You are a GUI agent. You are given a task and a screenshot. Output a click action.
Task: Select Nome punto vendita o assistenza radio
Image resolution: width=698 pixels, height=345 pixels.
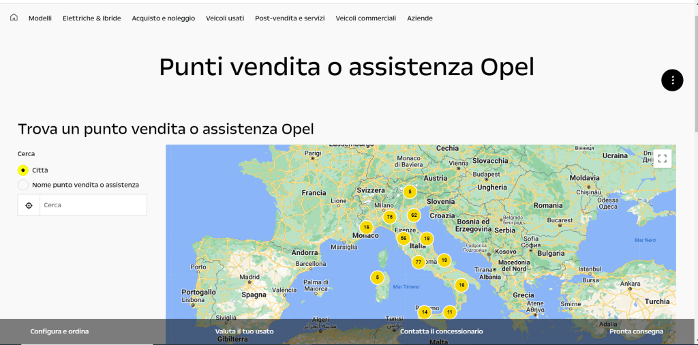pos(23,185)
